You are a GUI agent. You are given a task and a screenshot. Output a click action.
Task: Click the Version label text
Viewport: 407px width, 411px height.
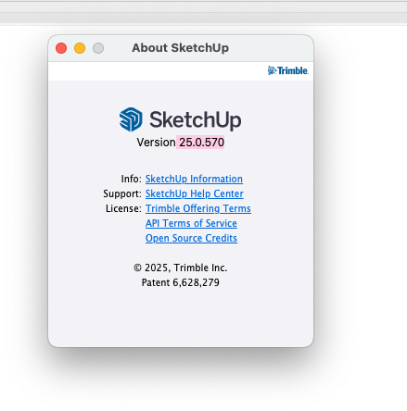156,143
